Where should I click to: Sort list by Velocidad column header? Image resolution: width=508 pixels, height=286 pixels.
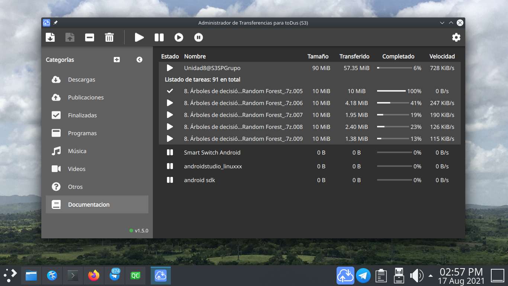442,56
